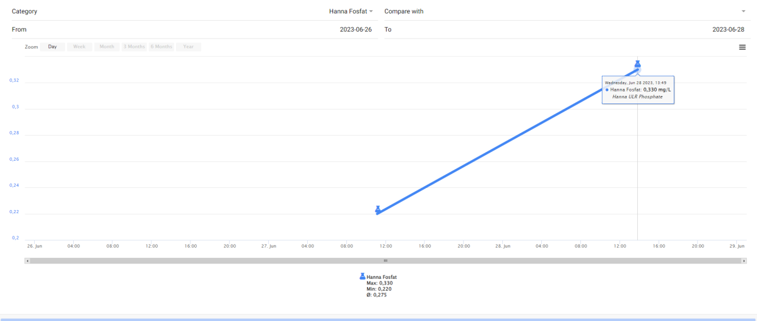Click the tooltip value 0,330 mg/L
The width and height of the screenshot is (757, 321).
pos(657,90)
